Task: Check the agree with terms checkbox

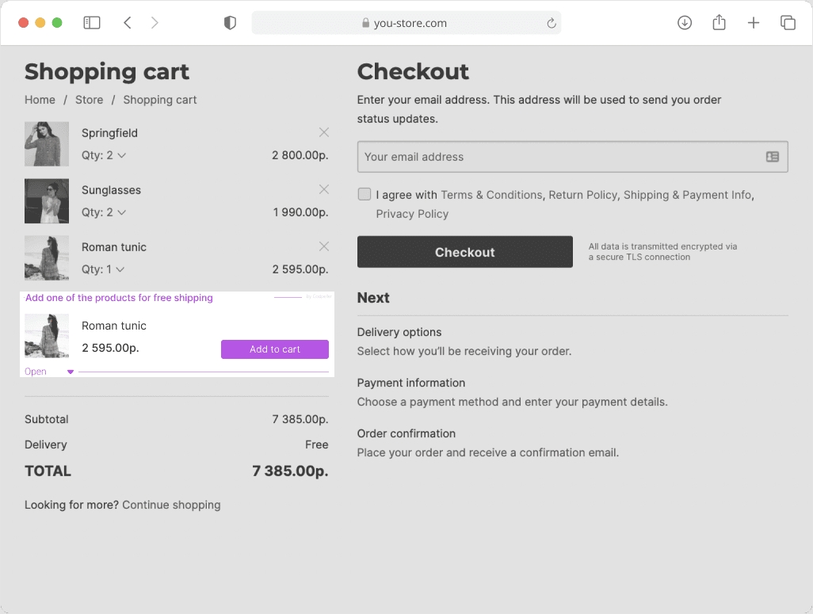Action: (x=365, y=194)
